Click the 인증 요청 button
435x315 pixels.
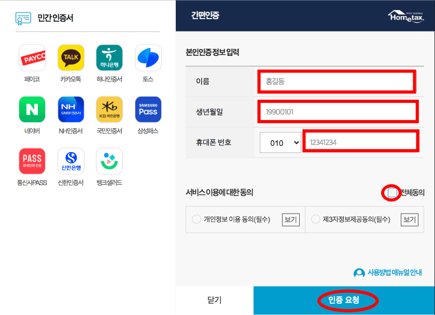pos(344,300)
